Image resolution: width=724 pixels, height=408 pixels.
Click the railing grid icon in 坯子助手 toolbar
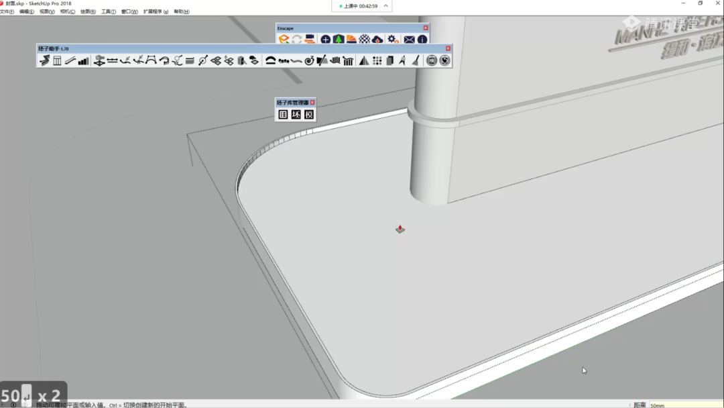[x=57, y=60]
